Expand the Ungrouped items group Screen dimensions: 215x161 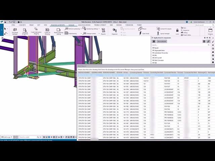coord(153,50)
